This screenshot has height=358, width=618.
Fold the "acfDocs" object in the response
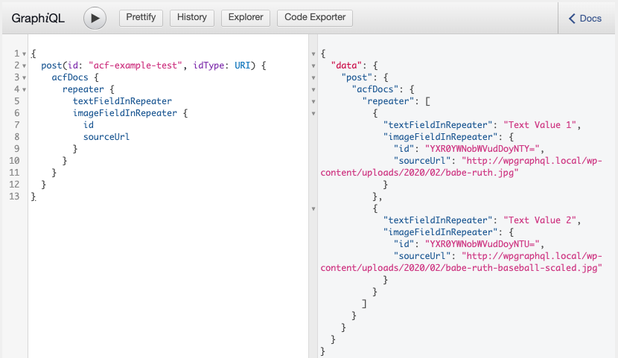(x=313, y=90)
